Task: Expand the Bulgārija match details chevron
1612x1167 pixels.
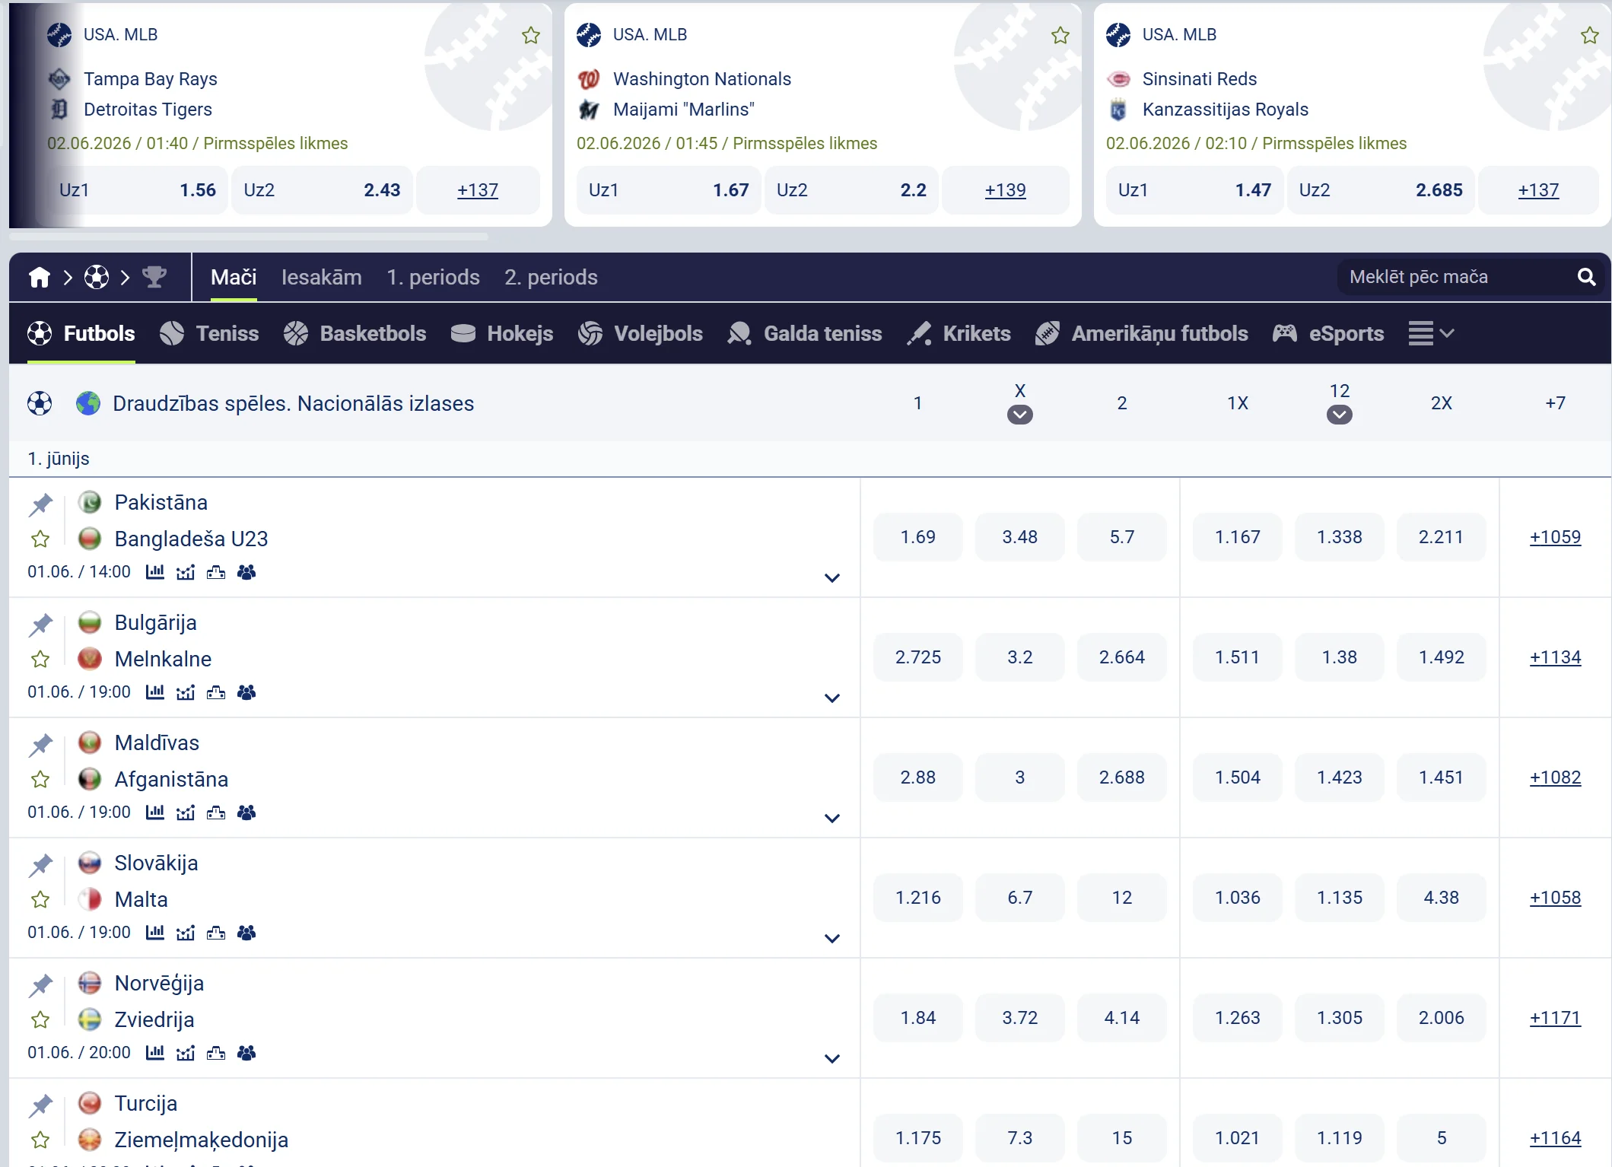Action: 832,698
